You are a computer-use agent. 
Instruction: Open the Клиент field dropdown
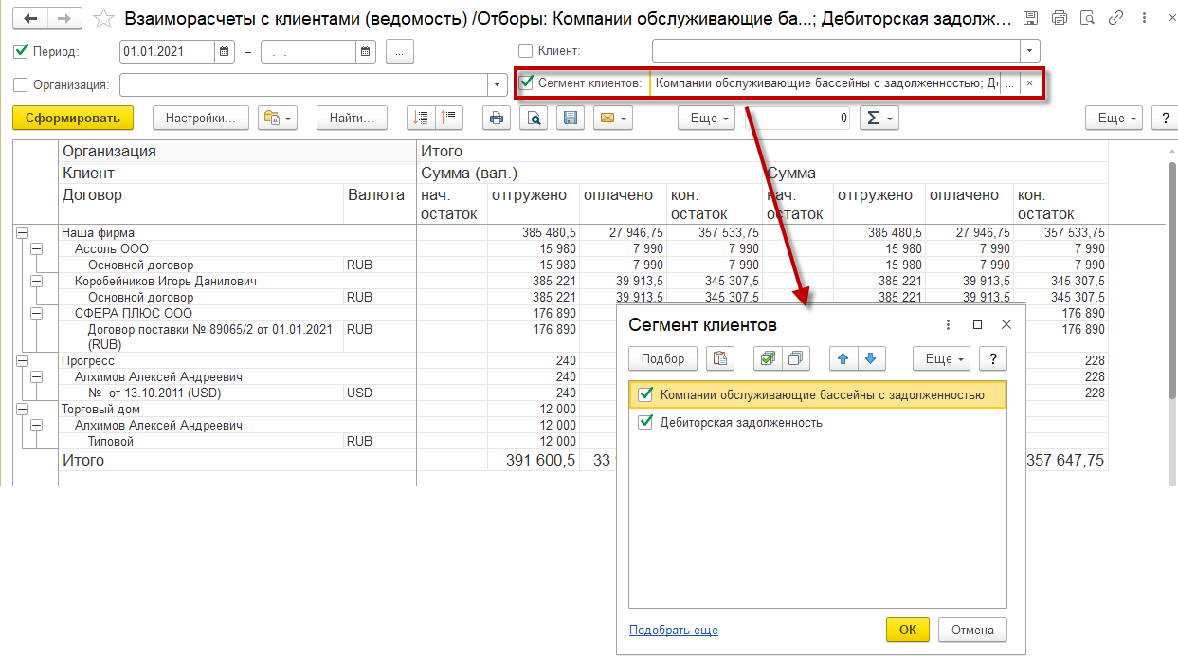click(1029, 51)
